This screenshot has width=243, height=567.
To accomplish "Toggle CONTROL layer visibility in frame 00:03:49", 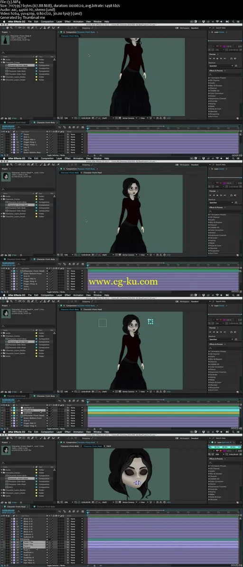I will point(2,413).
